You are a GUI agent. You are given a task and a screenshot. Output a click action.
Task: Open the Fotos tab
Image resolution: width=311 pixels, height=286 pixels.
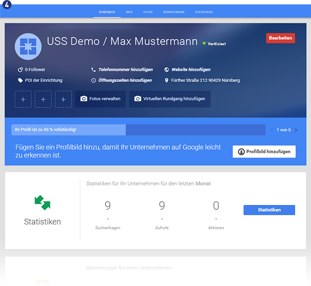pos(148,12)
